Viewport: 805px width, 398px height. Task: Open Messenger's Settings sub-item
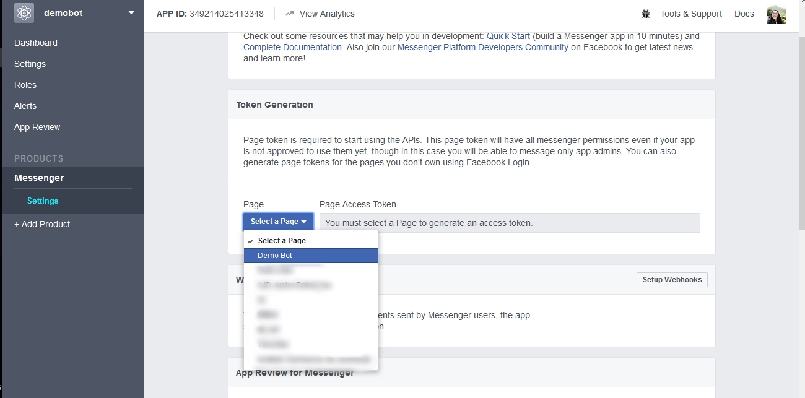(43, 201)
